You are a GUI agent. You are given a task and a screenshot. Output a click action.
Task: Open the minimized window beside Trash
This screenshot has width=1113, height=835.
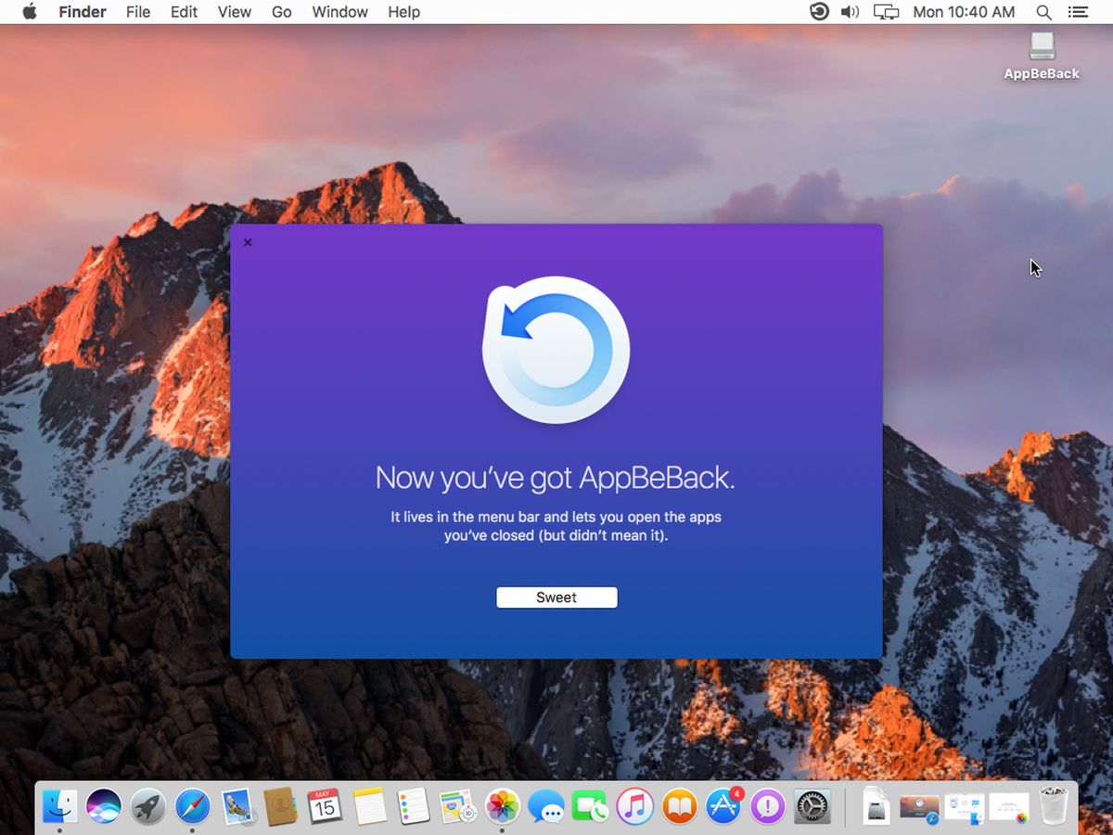coord(1009,807)
